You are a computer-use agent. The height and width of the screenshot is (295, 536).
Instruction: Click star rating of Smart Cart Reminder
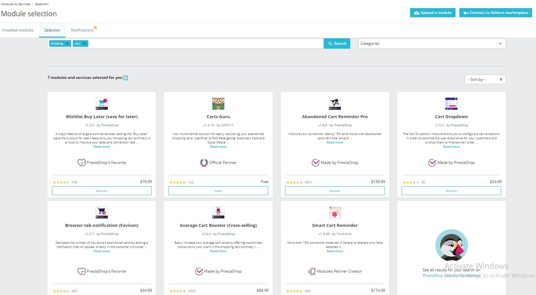click(294, 291)
